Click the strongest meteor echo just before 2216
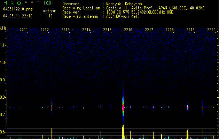Viewport: 219px width, 139px height. coord(123,107)
